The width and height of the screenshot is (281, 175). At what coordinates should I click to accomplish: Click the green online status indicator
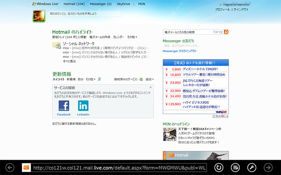(221, 4)
